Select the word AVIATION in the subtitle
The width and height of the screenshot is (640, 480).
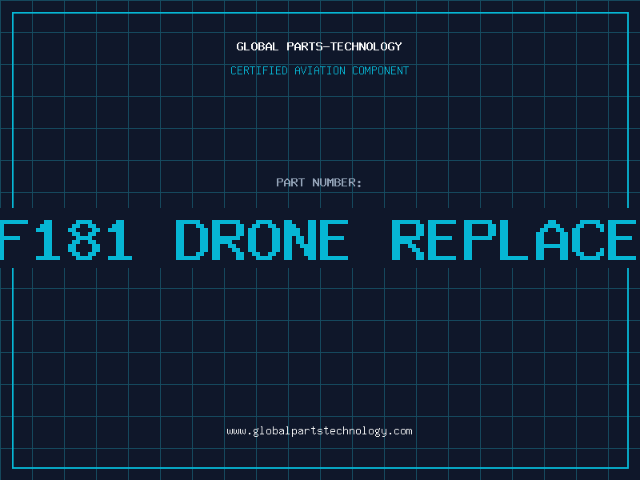[320, 70]
